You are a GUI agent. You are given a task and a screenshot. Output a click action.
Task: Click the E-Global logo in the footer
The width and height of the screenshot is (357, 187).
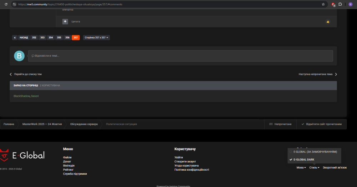22,155
